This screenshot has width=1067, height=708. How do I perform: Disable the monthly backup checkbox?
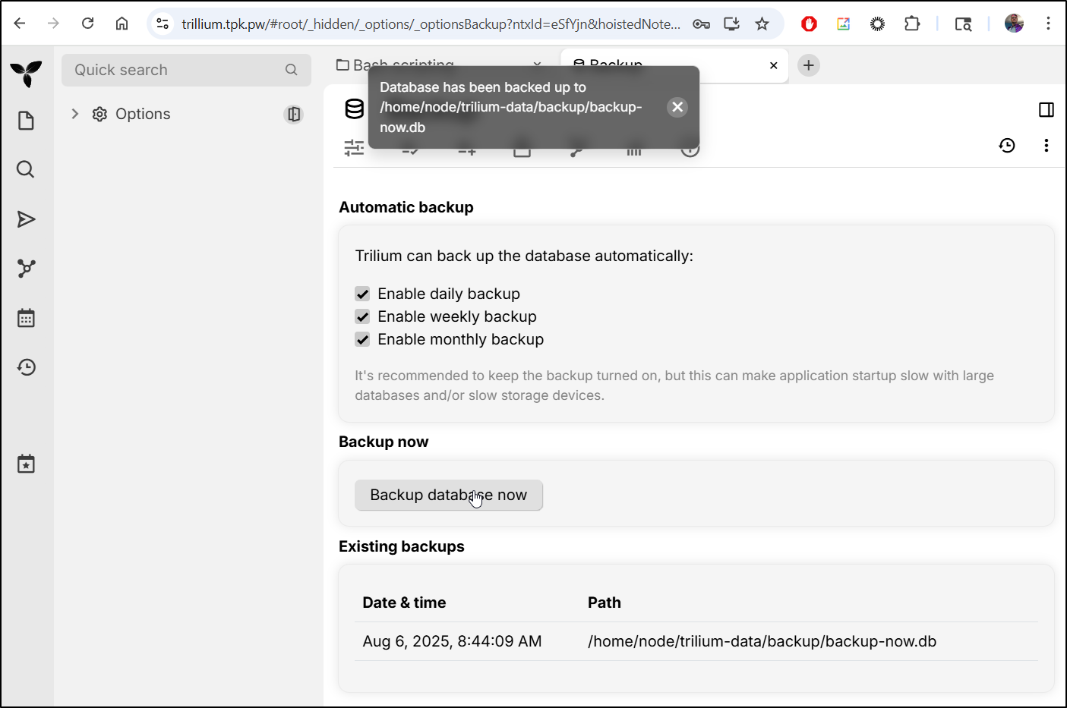click(362, 339)
